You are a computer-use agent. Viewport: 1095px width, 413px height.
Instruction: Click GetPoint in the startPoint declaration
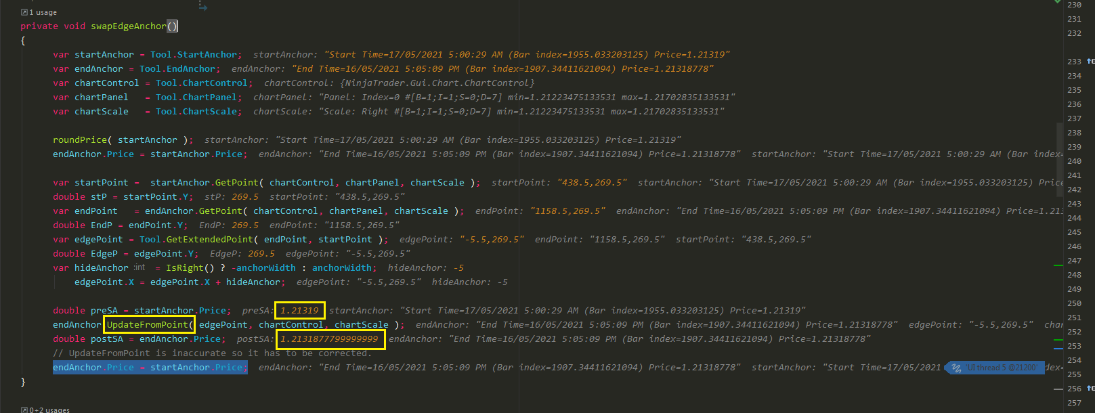tap(237, 183)
